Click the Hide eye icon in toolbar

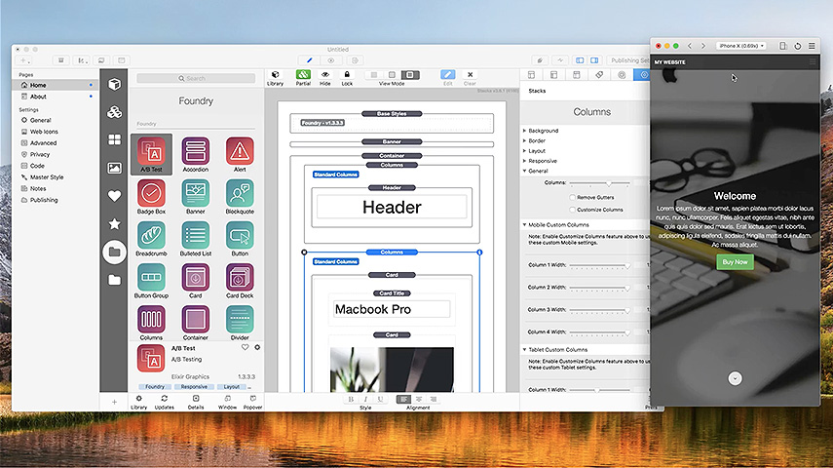[x=325, y=75]
